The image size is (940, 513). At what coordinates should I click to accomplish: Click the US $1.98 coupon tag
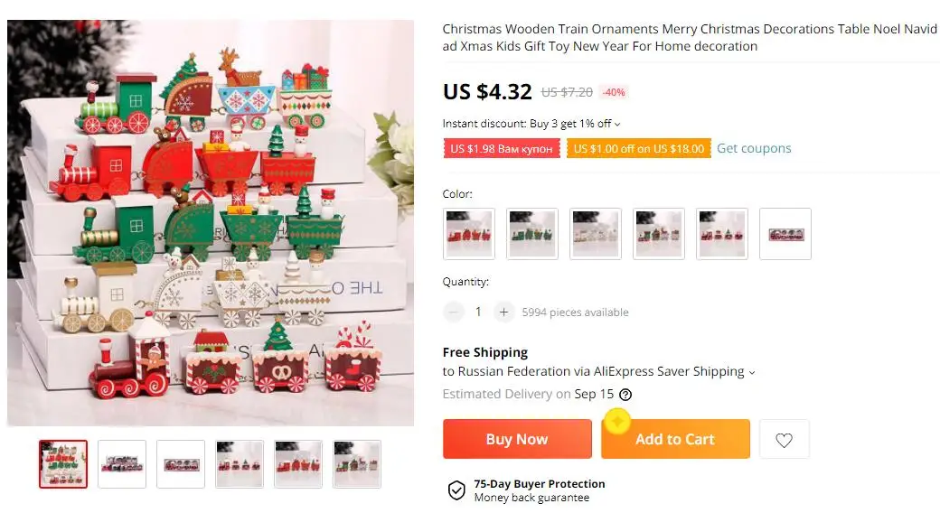coord(502,149)
